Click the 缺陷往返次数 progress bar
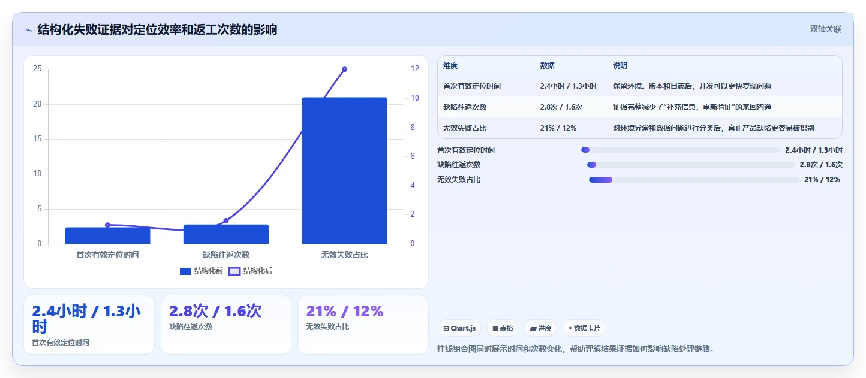The width and height of the screenshot is (866, 378). [x=690, y=165]
